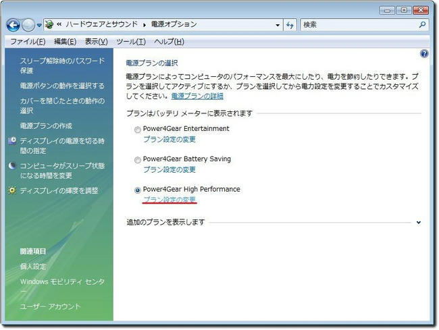Click the search magnifier icon
Screen dimensions: 439x330
point(423,25)
